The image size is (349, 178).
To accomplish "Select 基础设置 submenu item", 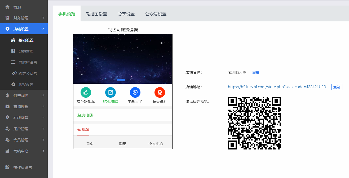I will (24, 40).
